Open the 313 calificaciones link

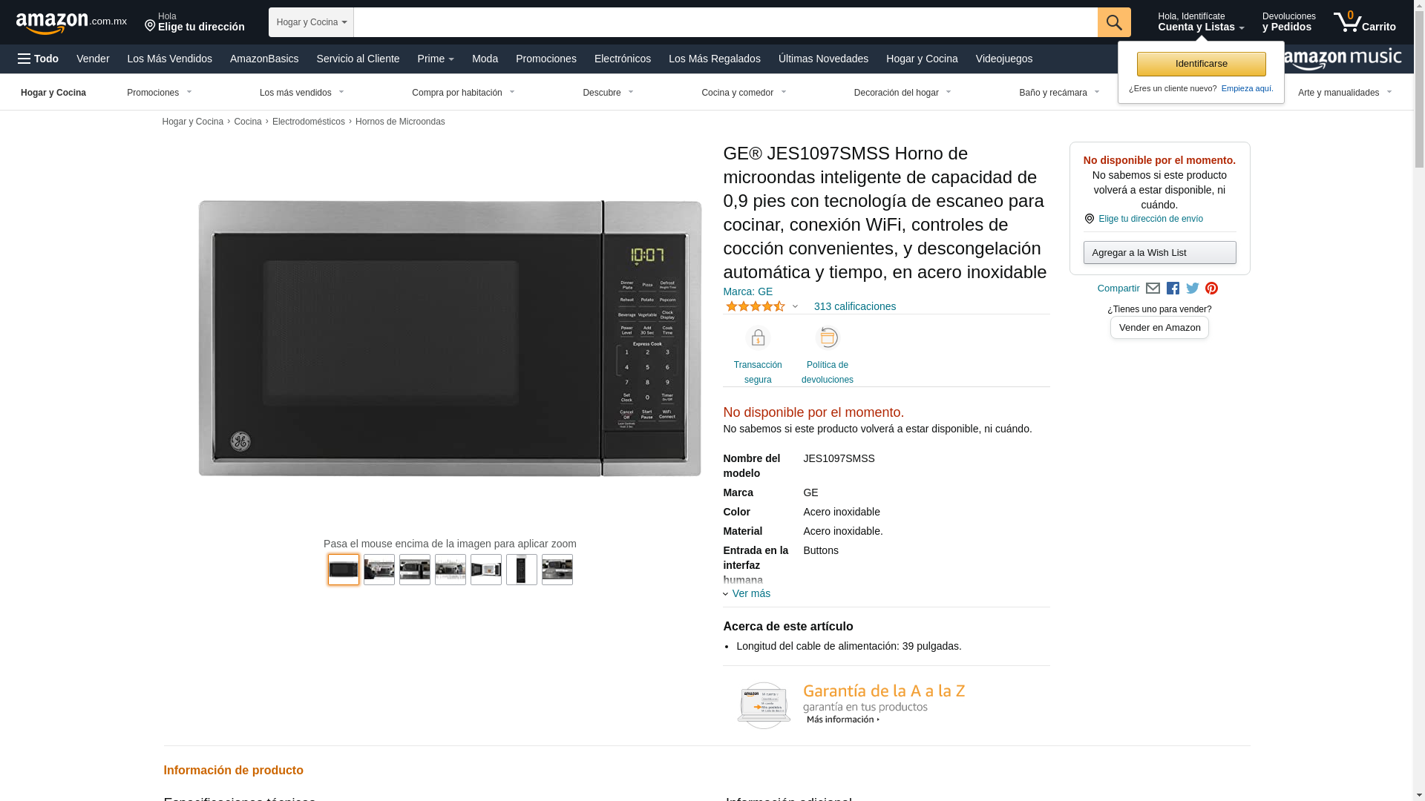854,306
